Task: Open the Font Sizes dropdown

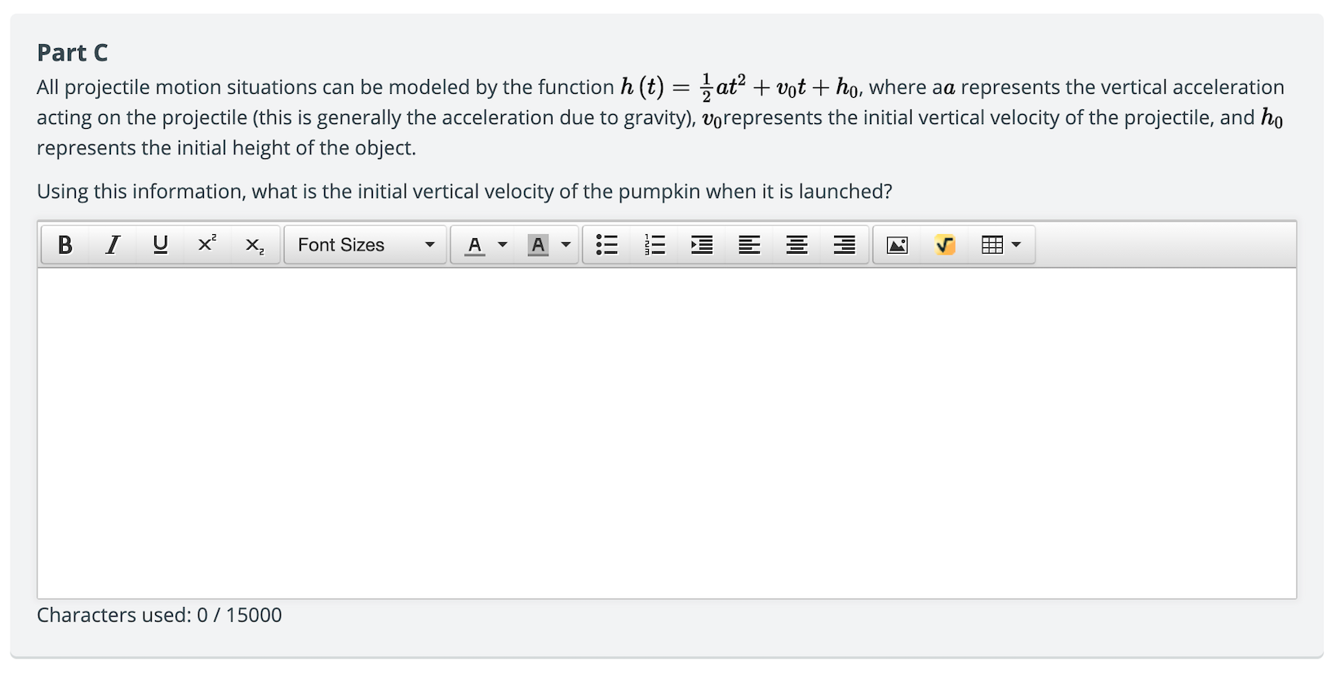Action: [x=366, y=245]
